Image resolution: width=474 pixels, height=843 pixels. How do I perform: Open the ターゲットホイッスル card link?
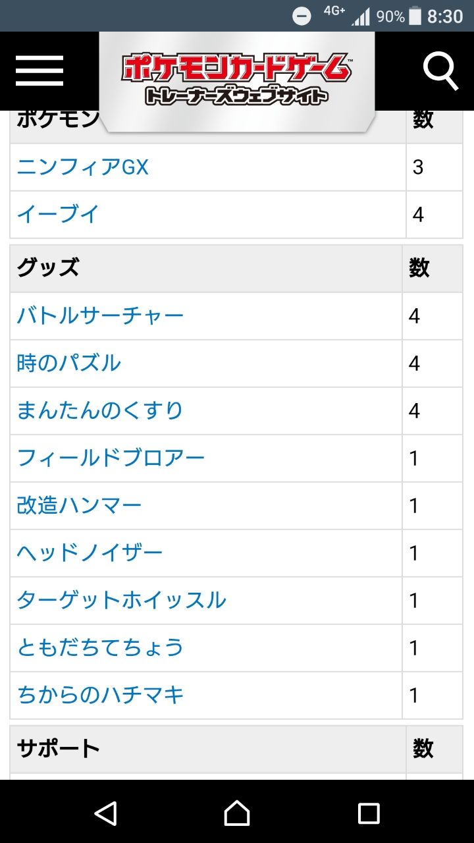(x=121, y=601)
